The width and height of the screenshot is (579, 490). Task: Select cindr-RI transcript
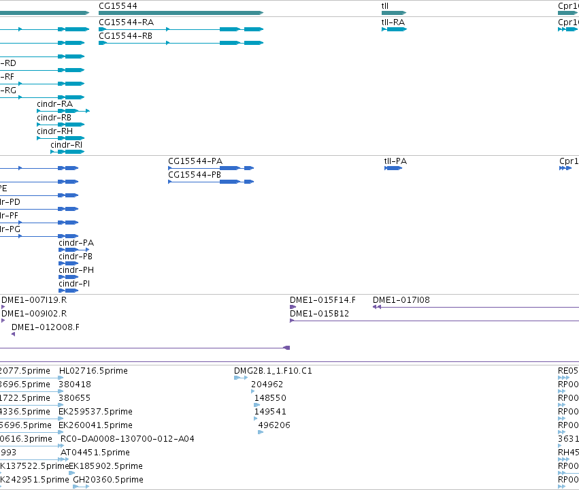[x=67, y=152]
